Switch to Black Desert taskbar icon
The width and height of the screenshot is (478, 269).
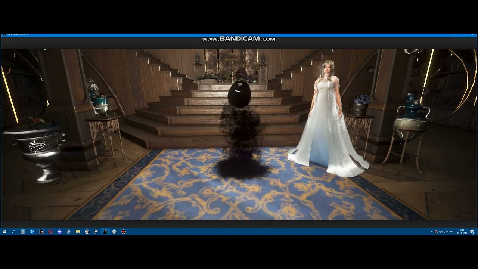point(105,232)
